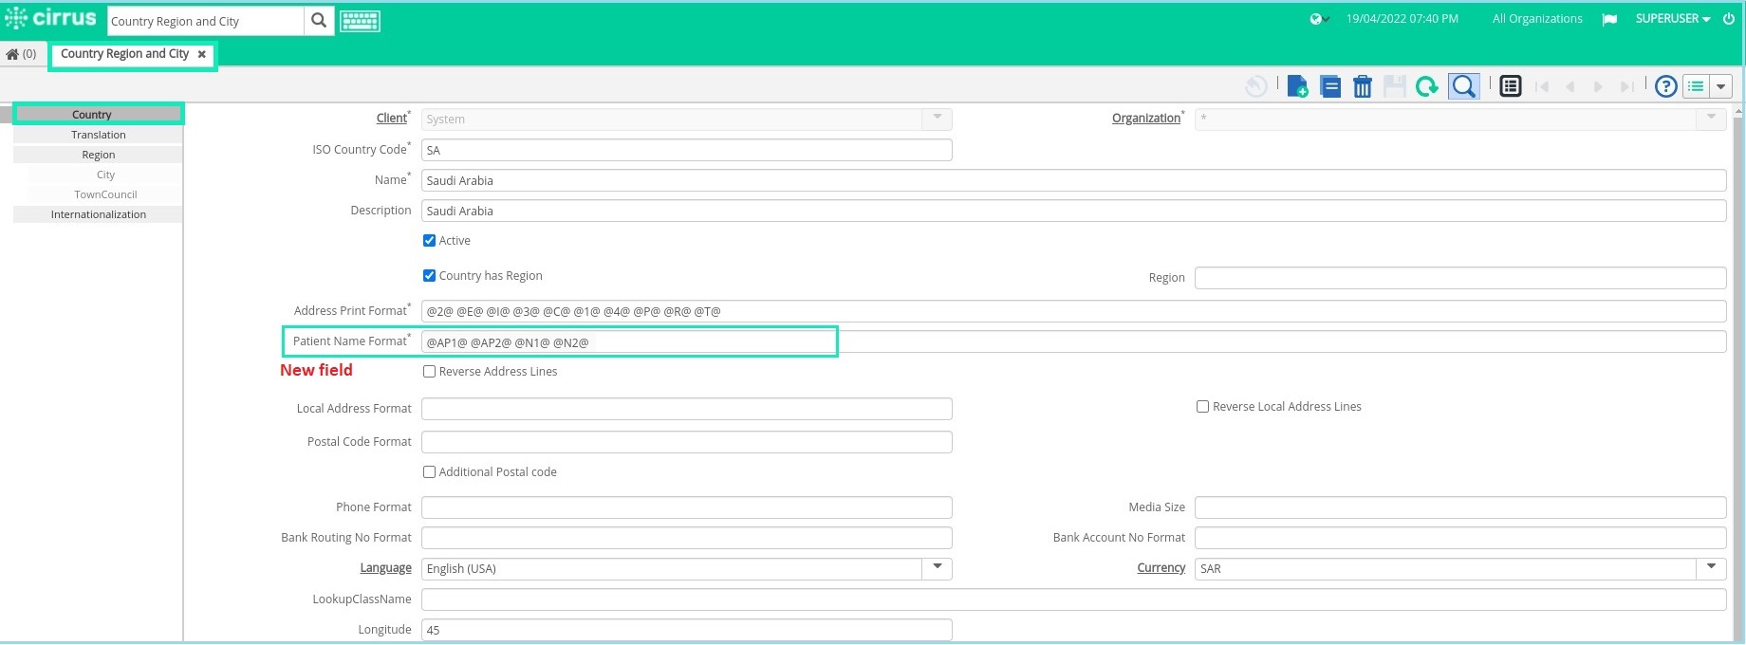Image resolution: width=1746 pixels, height=645 pixels.
Task: Go to previous record icon
Action: pos(1570,86)
